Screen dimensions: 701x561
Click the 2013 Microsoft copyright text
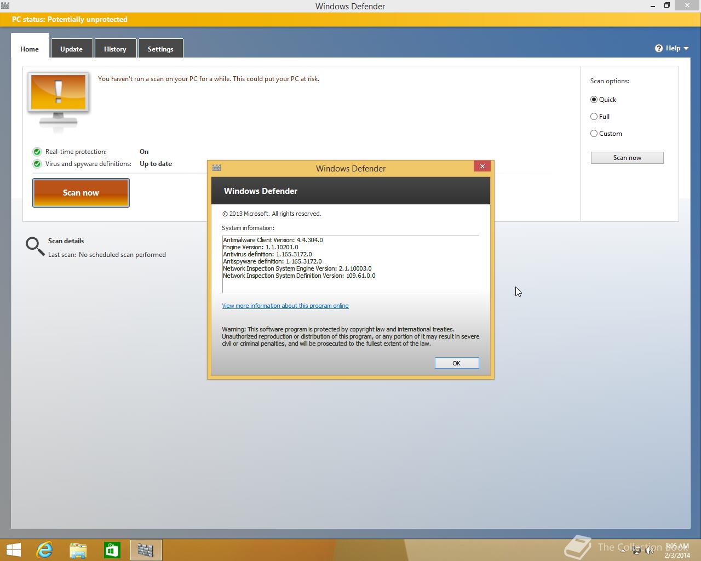tap(272, 214)
